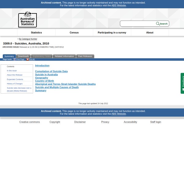Open the Statistics navigation menu
The height and width of the screenshot is (184, 184).
click(x=36, y=33)
